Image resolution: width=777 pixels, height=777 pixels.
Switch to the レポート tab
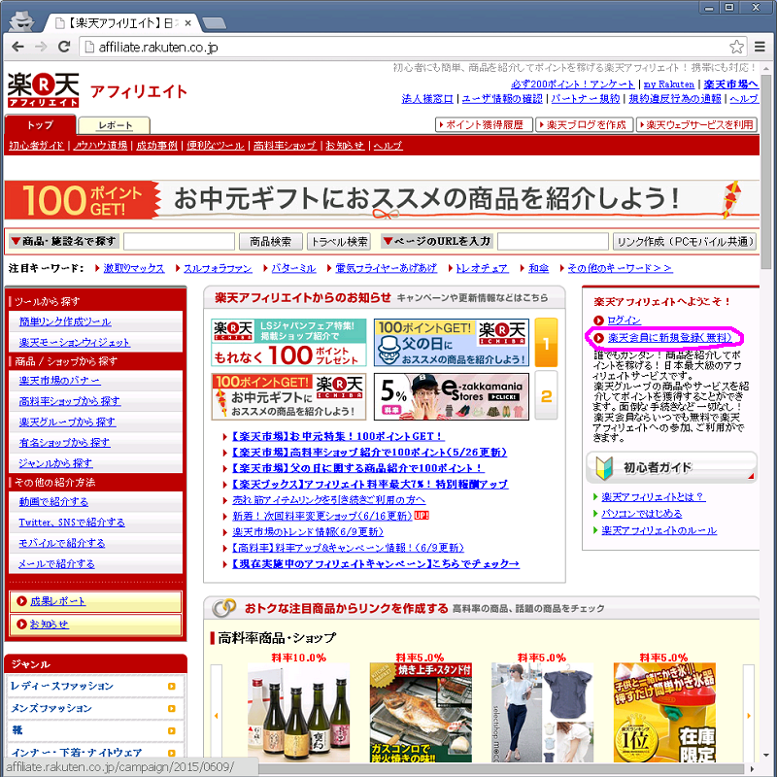(x=115, y=125)
